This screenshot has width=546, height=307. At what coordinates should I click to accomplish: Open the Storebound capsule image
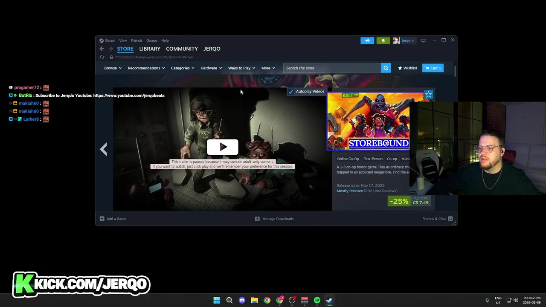pos(368,121)
